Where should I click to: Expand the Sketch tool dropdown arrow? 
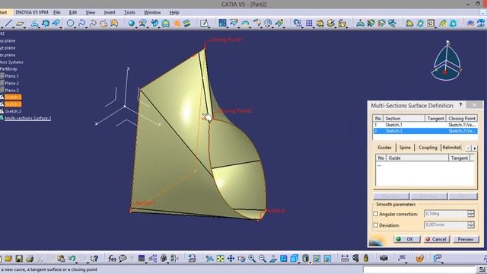tap(208, 27)
